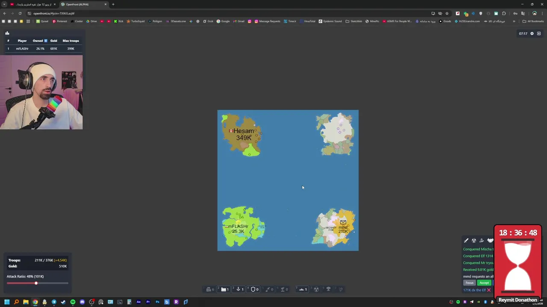Open the Windows Start menu
Viewport: 547px width, 307px height.
(x=7, y=302)
